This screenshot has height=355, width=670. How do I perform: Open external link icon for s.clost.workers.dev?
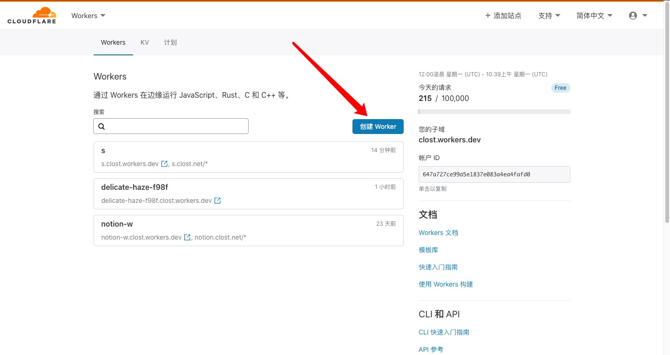(164, 164)
